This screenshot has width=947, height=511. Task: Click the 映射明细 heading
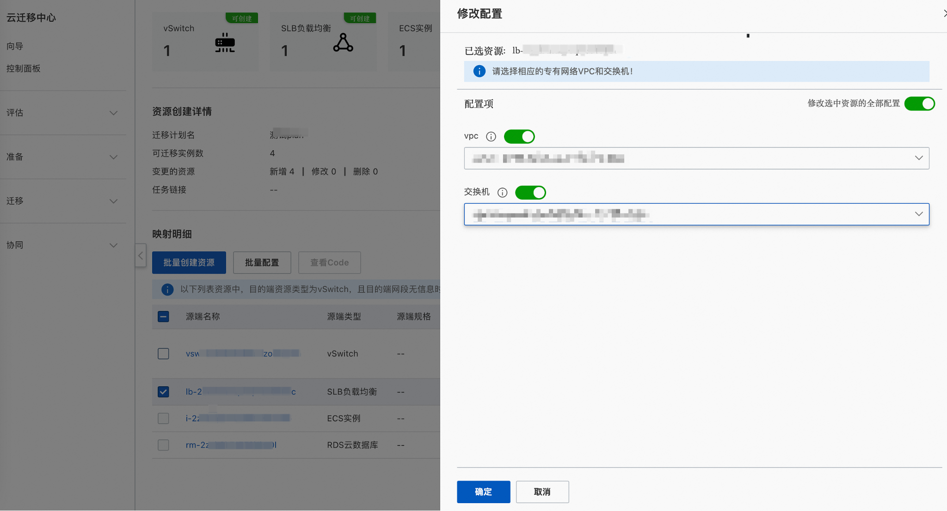point(172,234)
